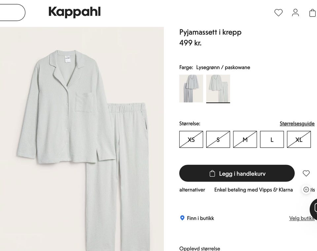Select crossed-out size S

[218, 139]
